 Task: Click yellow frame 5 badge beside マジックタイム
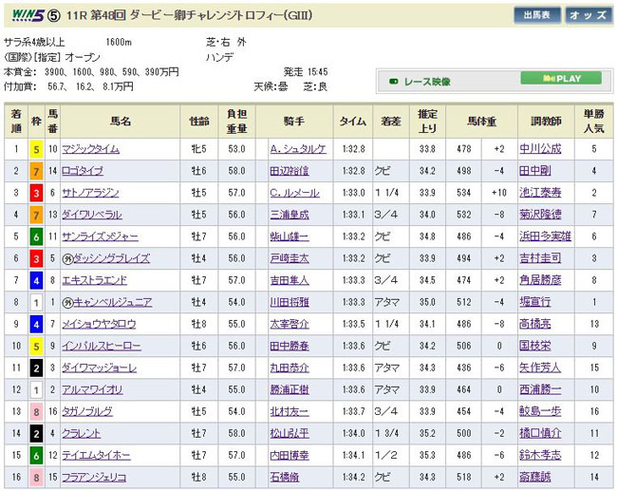tap(36, 148)
